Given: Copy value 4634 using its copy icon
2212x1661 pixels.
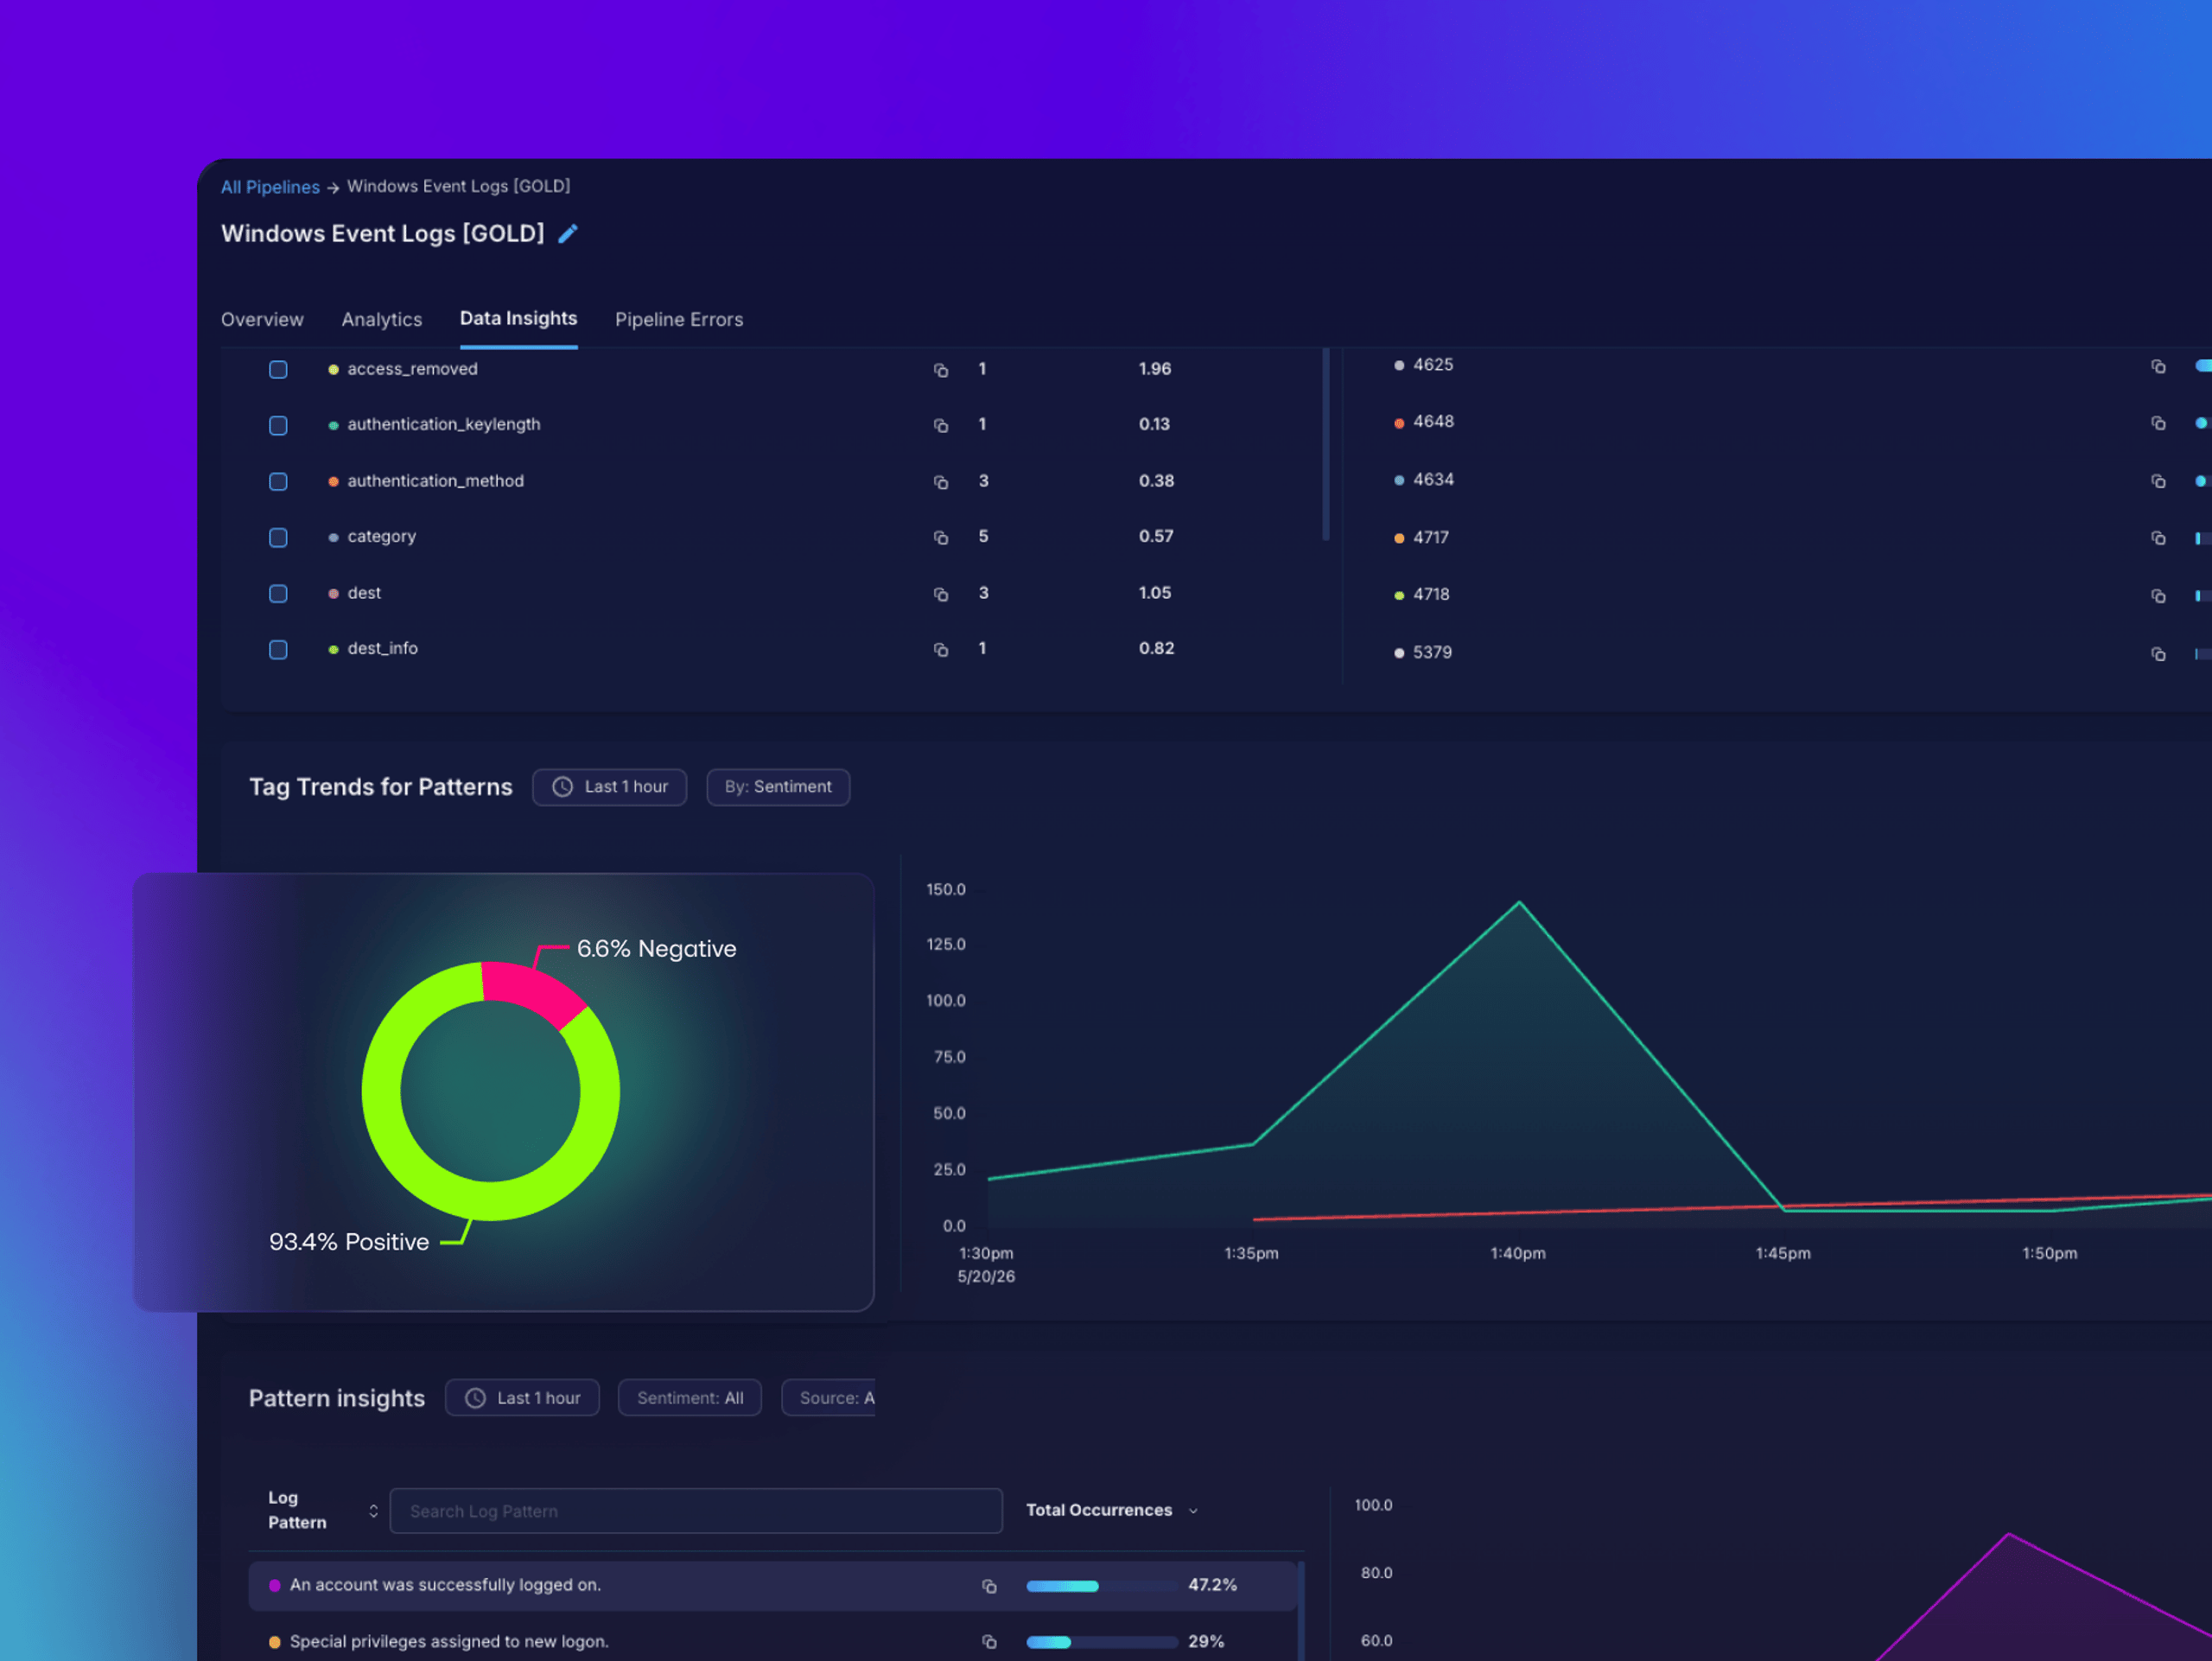Looking at the screenshot, I should 2158,481.
